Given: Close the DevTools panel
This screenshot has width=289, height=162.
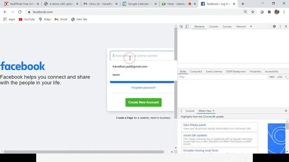Looking at the screenshot, I should tap(286, 27).
